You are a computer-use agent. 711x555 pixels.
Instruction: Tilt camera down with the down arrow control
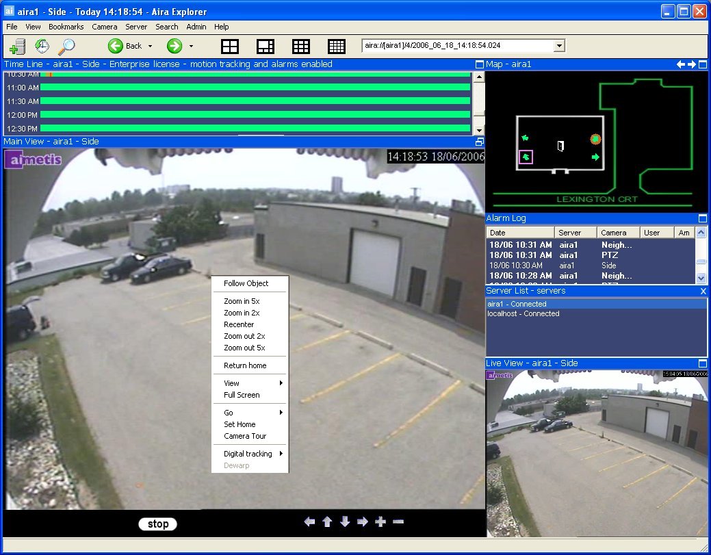[345, 522]
